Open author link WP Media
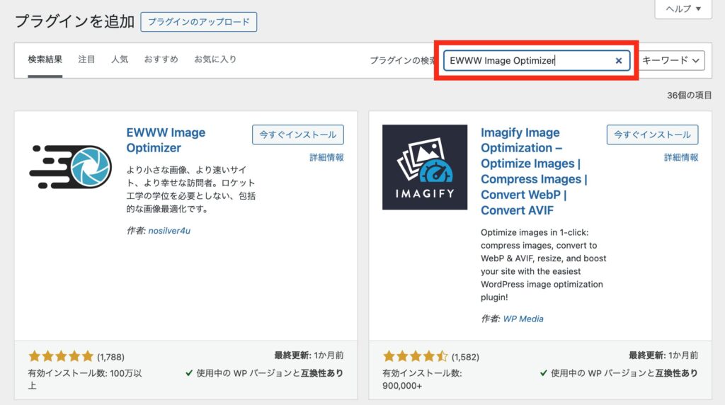This screenshot has height=405, width=725. (x=523, y=319)
